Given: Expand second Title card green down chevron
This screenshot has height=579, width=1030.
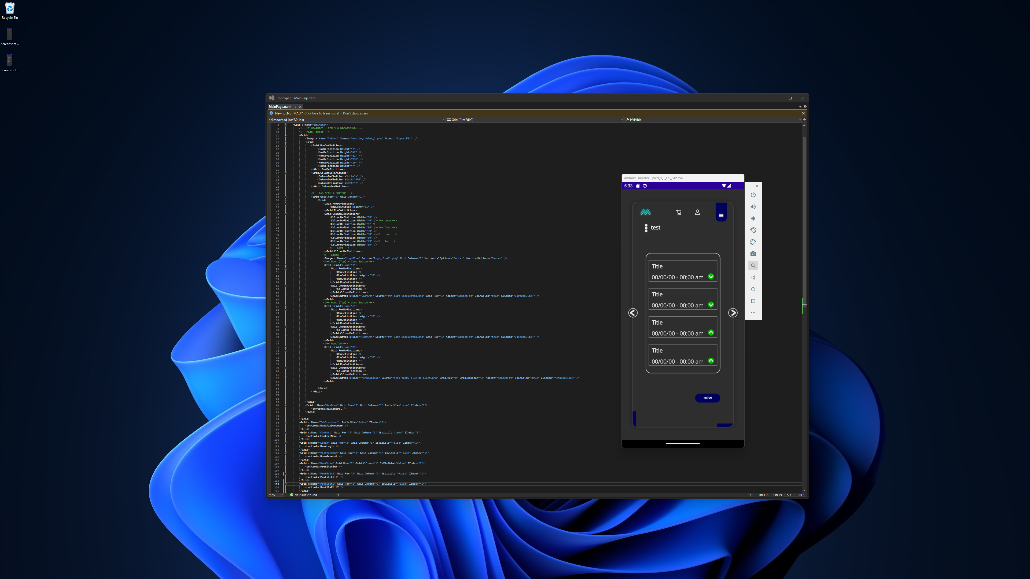Looking at the screenshot, I should point(711,305).
